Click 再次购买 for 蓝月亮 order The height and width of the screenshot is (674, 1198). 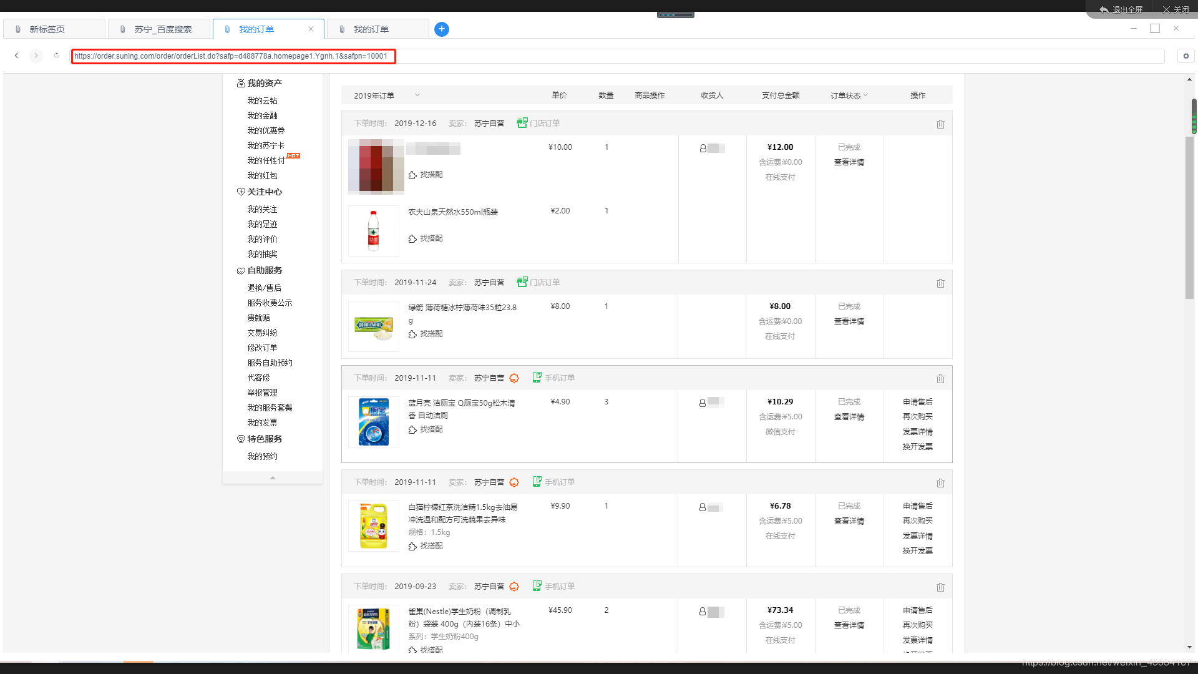pos(917,417)
